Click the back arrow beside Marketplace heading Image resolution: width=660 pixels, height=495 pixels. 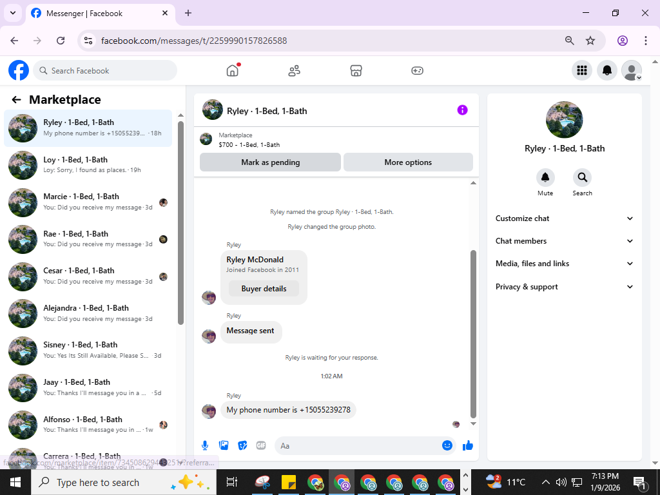click(16, 100)
